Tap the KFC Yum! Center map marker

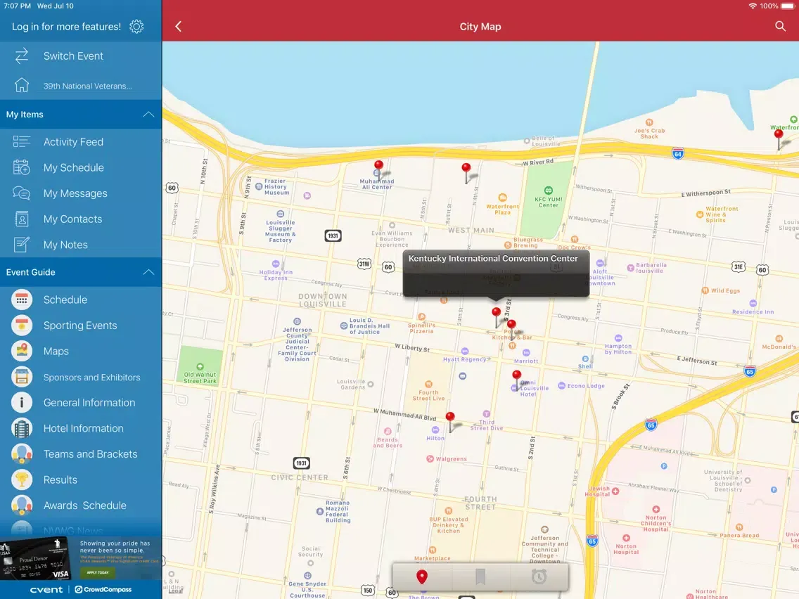pyautogui.click(x=549, y=191)
